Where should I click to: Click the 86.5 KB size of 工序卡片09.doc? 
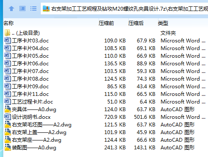click(x=116, y=87)
